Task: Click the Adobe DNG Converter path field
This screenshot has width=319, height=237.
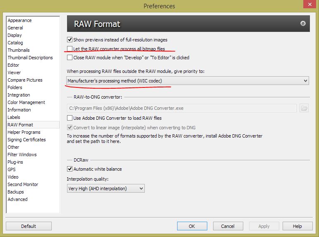Action: (182, 108)
